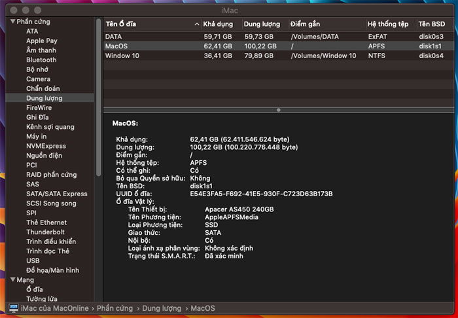Collapse the Phần cứng section triangle

click(x=13, y=22)
